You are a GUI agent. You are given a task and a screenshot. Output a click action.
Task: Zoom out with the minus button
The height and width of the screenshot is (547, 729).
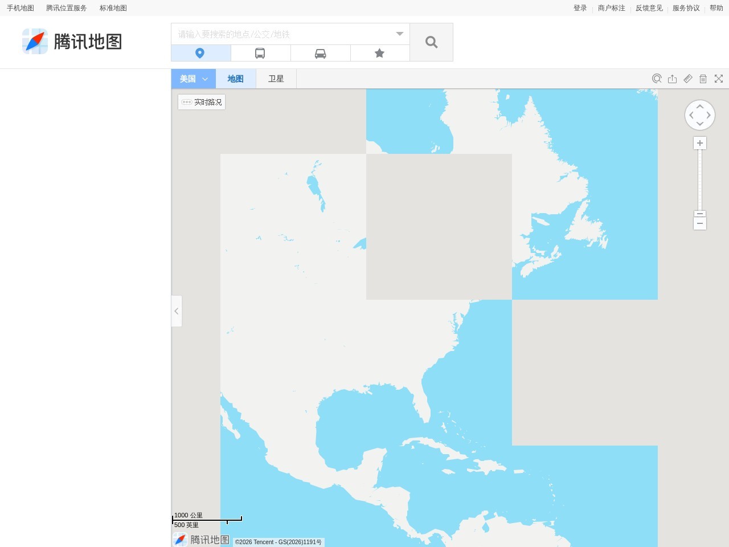700,223
